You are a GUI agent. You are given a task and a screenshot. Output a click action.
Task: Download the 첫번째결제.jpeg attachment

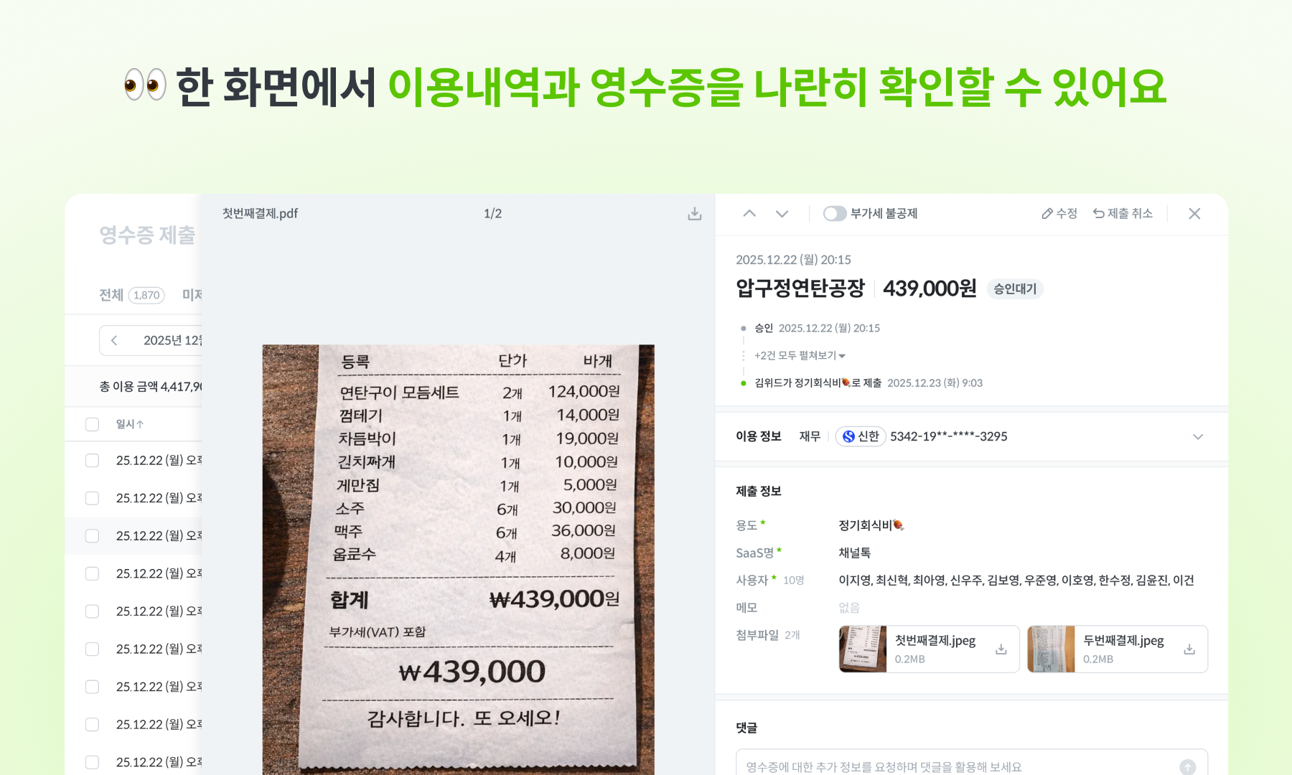pyautogui.click(x=1001, y=649)
